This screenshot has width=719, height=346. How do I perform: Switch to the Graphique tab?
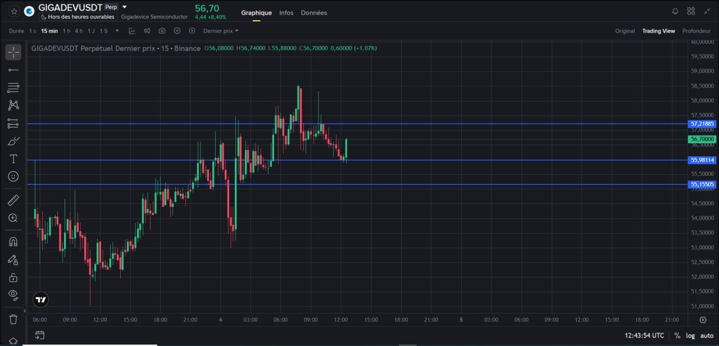[x=256, y=12]
